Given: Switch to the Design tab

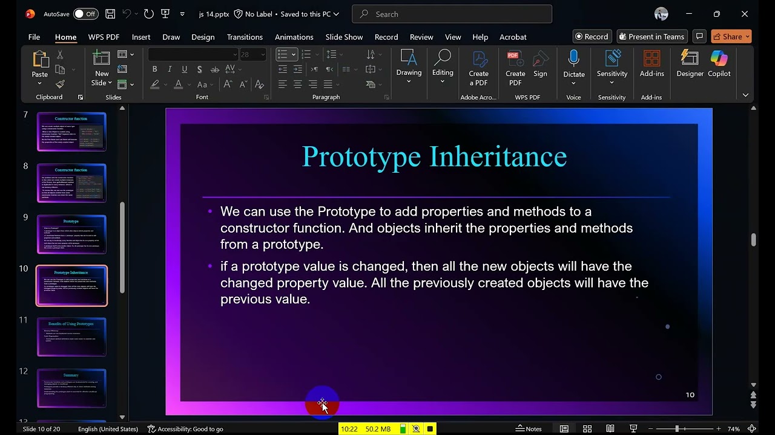Looking at the screenshot, I should tap(203, 37).
